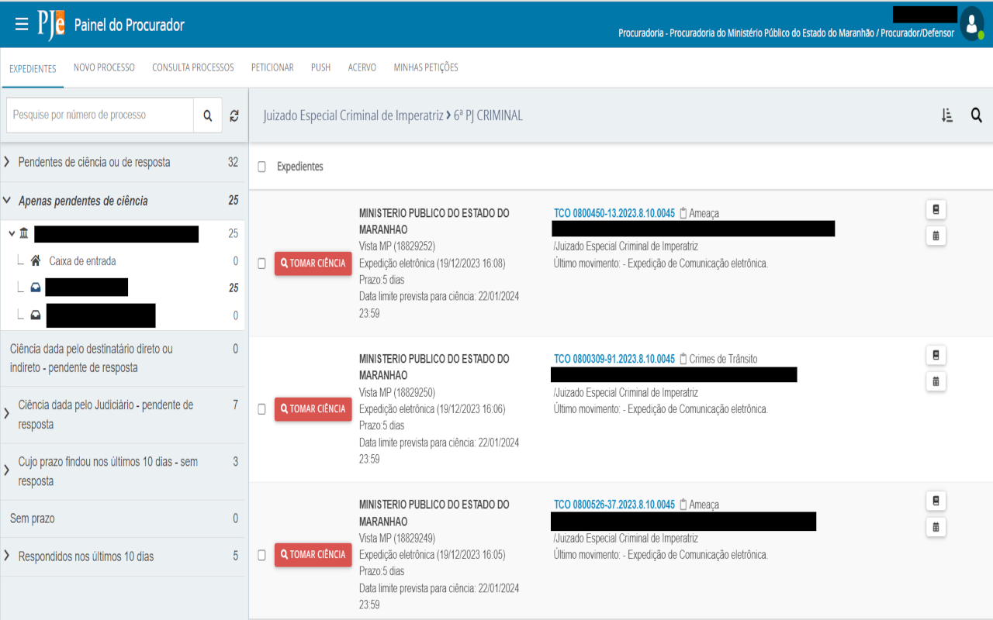Open the Novo Processo tab
Image resolution: width=993 pixels, height=620 pixels.
(x=104, y=68)
